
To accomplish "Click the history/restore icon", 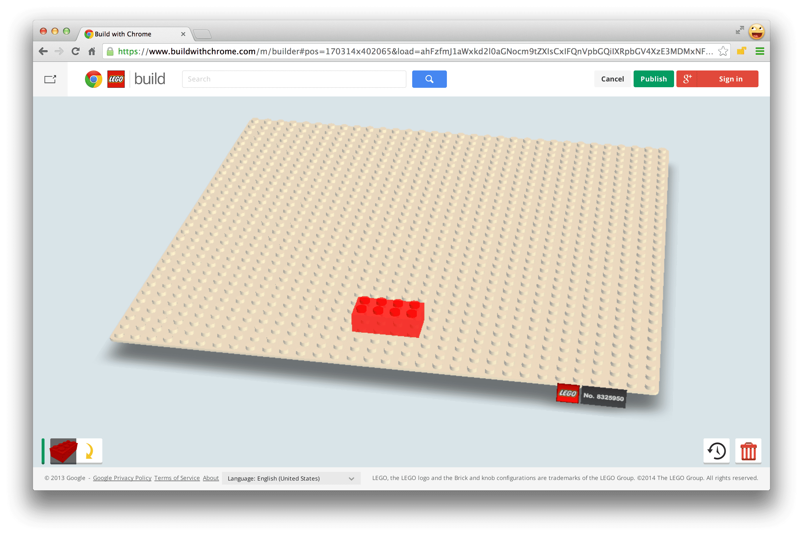I will click(717, 452).
